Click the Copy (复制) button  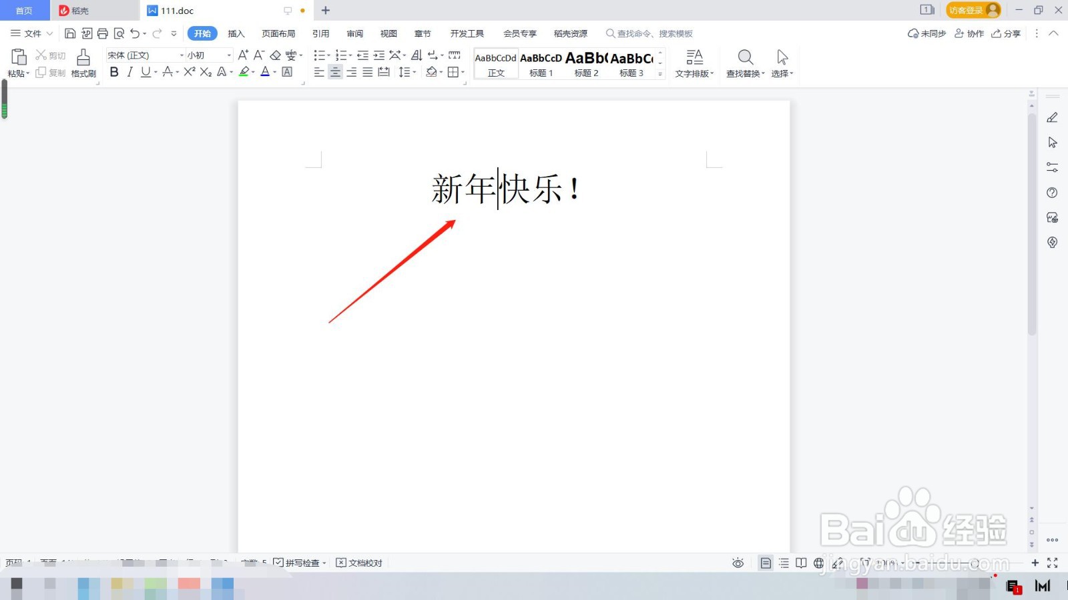click(51, 73)
